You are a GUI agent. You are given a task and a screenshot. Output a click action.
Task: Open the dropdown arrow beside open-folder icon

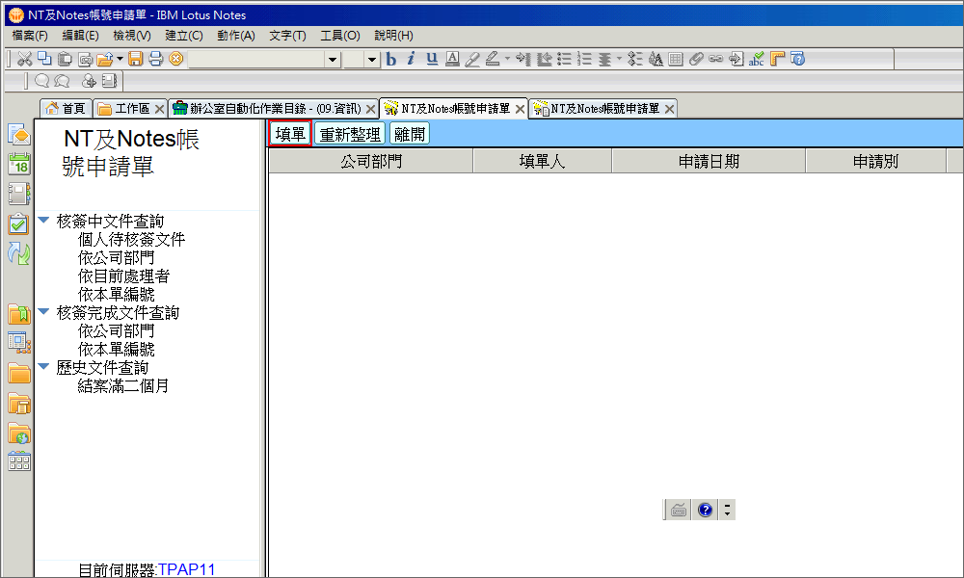[x=120, y=59]
